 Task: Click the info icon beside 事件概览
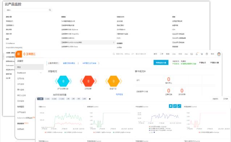[x=145, y=71]
